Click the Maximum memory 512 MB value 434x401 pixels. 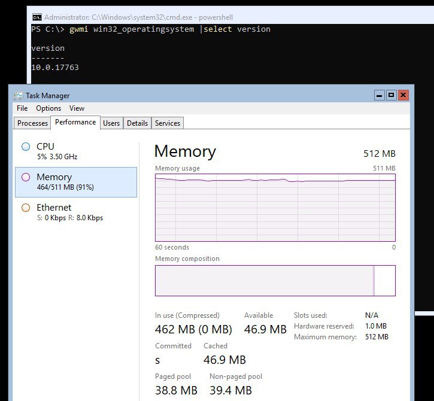pyautogui.click(x=377, y=337)
